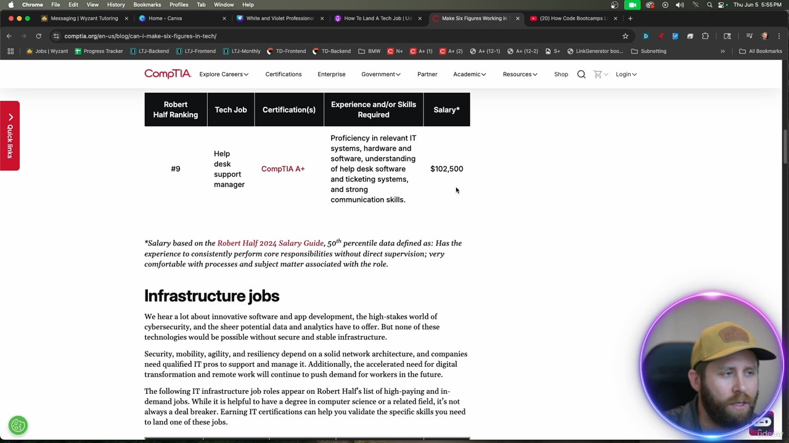Open the Progress Tracker bookmark
The width and height of the screenshot is (789, 443).
[99, 51]
